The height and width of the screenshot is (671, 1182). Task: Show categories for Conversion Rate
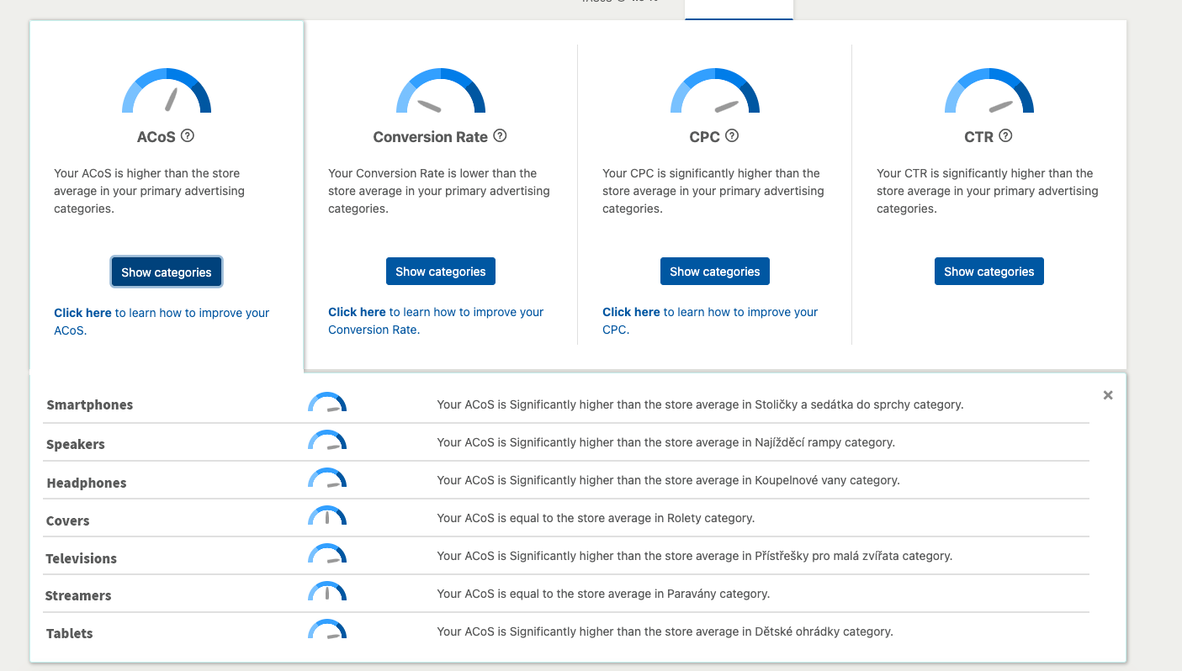click(x=441, y=272)
